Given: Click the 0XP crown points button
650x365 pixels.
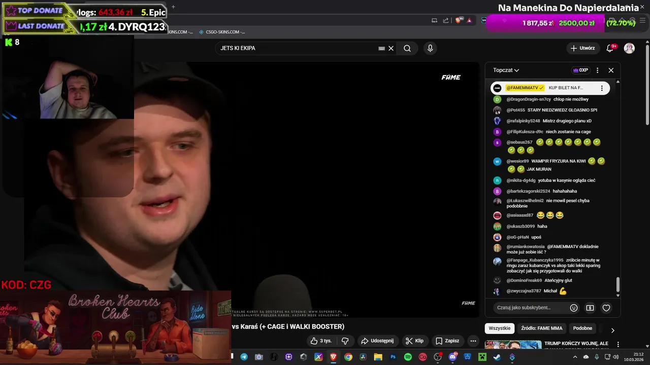Looking at the screenshot, I should point(580,70).
